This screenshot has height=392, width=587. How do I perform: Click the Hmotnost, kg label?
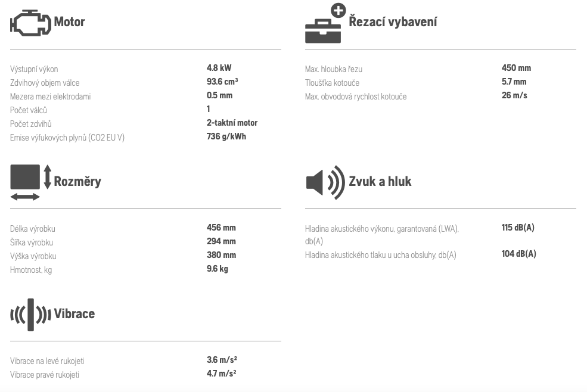(31, 270)
